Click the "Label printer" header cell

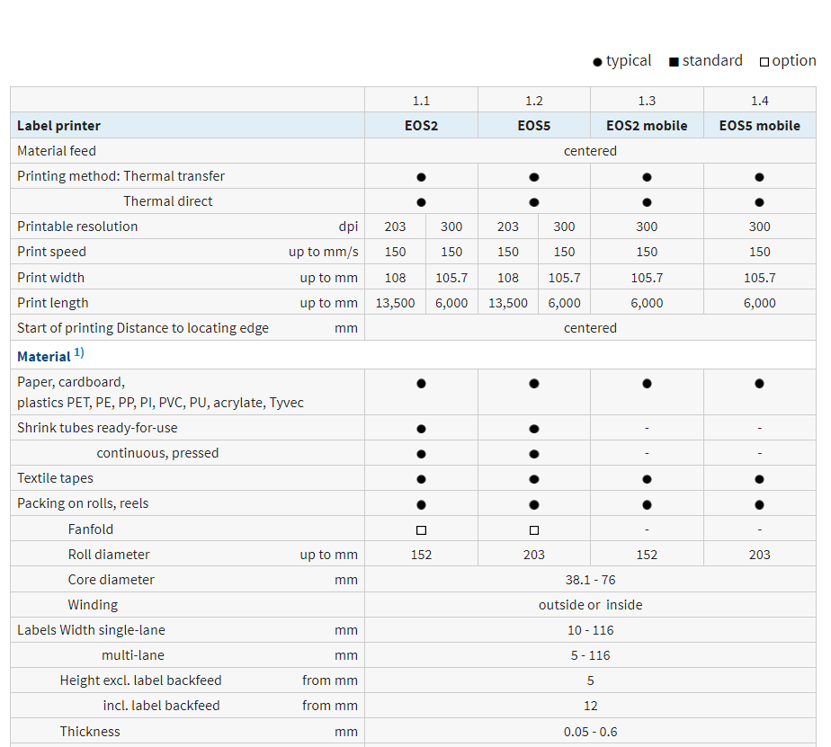click(188, 126)
